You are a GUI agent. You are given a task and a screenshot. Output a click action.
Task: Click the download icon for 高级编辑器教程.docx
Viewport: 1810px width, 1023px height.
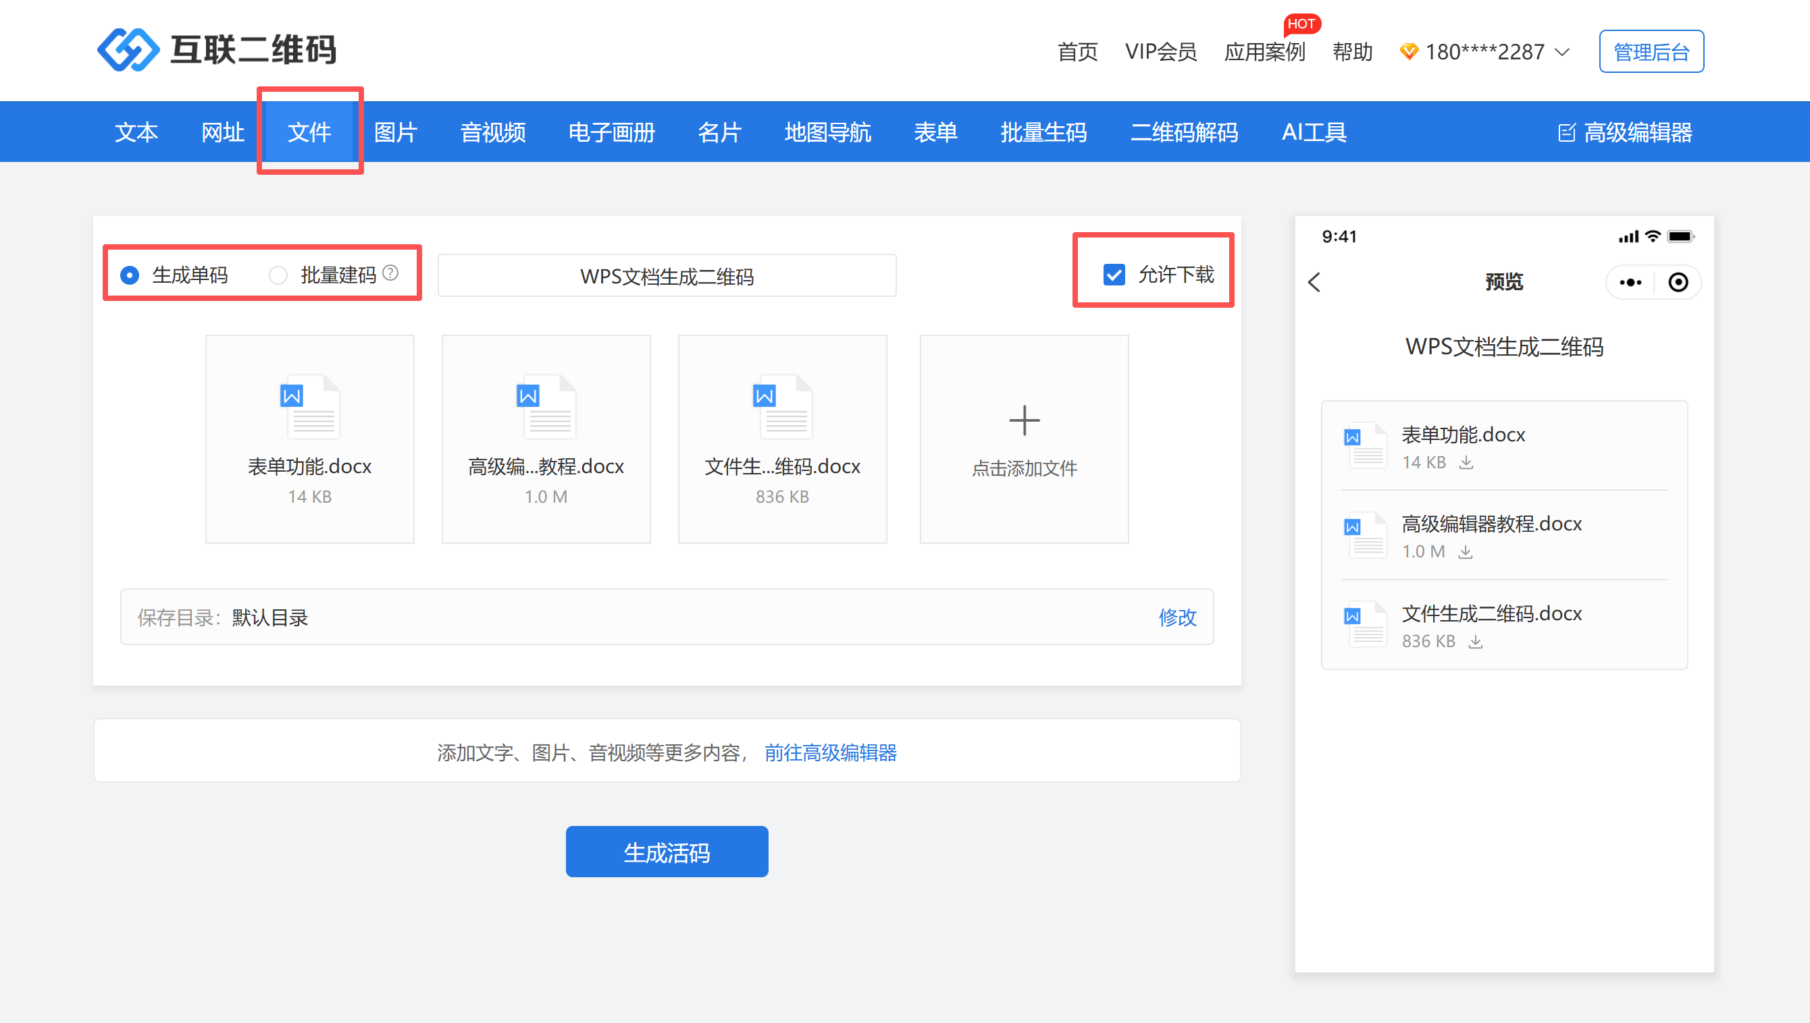[1465, 552]
